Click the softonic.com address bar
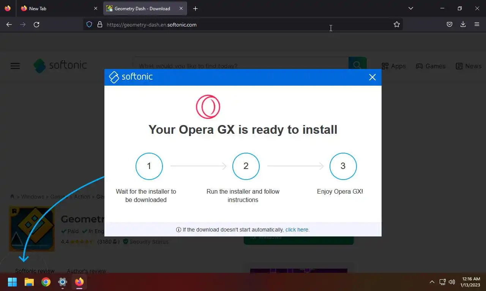Image resolution: width=486 pixels, height=291 pixels. [x=243, y=25]
